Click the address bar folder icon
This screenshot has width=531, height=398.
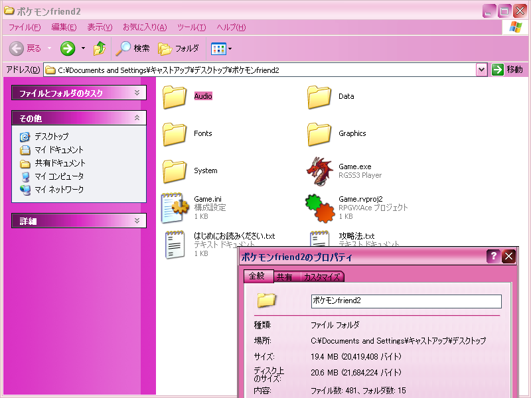50,70
